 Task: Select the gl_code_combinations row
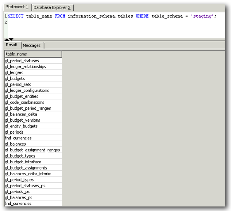pos(33,102)
